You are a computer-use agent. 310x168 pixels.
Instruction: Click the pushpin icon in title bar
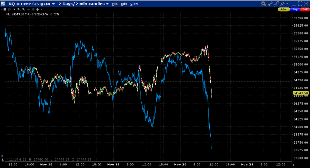[x=282, y=4]
